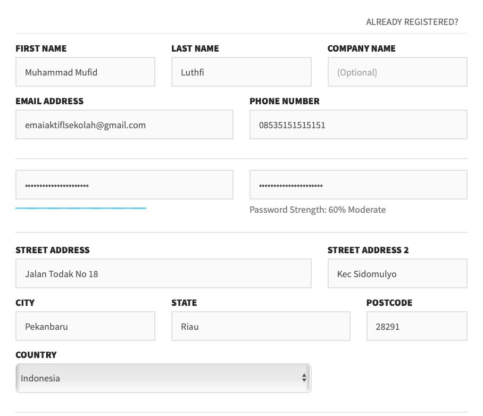Select the Last Name field containing Luthfi
Viewport: 483px width, 416px height.
pyautogui.click(x=241, y=72)
